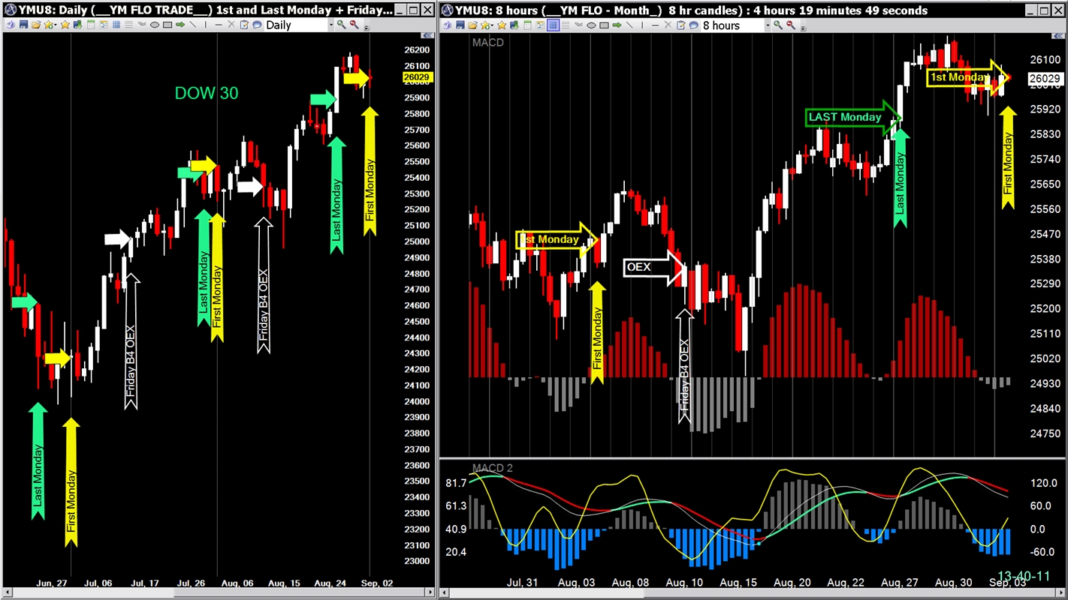1068x600 pixels.
Task: Select the trendline drawing tool
Action: (x=193, y=25)
